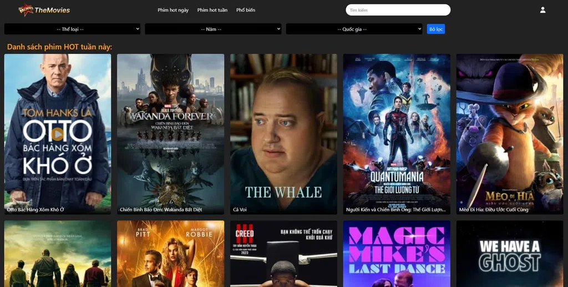Open Wakanda Forever movie poster
This screenshot has width=568, height=287.
(171, 134)
